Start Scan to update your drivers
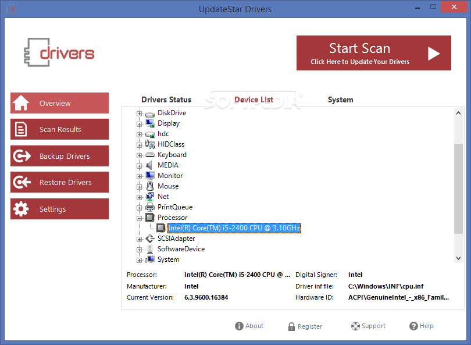Viewport: 471px width, 345px height. [374, 53]
